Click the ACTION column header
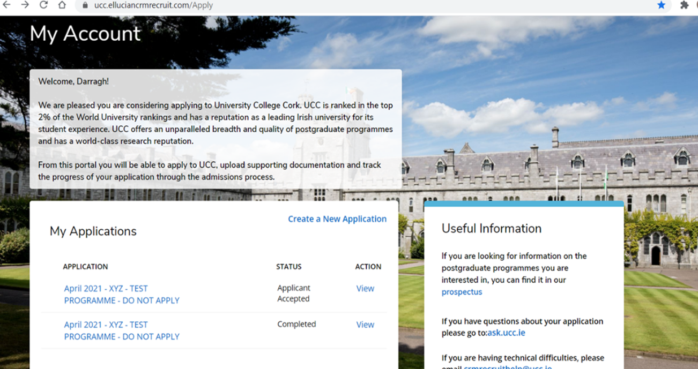The image size is (698, 369). [x=368, y=267]
